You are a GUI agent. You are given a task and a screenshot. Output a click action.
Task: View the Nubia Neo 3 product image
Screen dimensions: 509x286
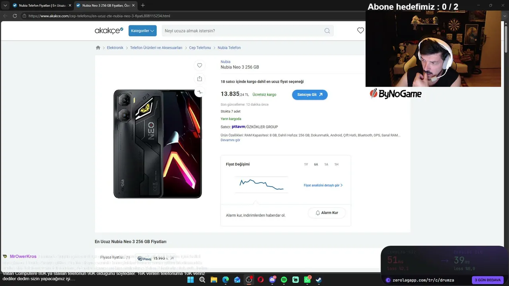pos(157,144)
